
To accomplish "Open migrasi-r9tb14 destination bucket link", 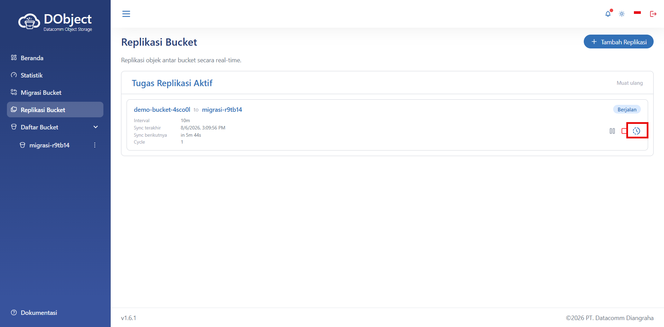I will click(222, 110).
